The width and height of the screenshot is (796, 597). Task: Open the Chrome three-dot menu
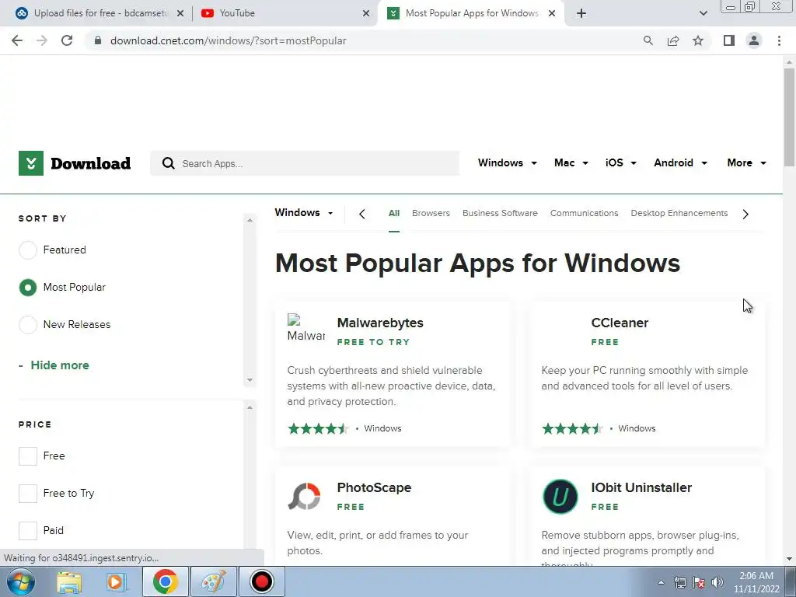(779, 40)
